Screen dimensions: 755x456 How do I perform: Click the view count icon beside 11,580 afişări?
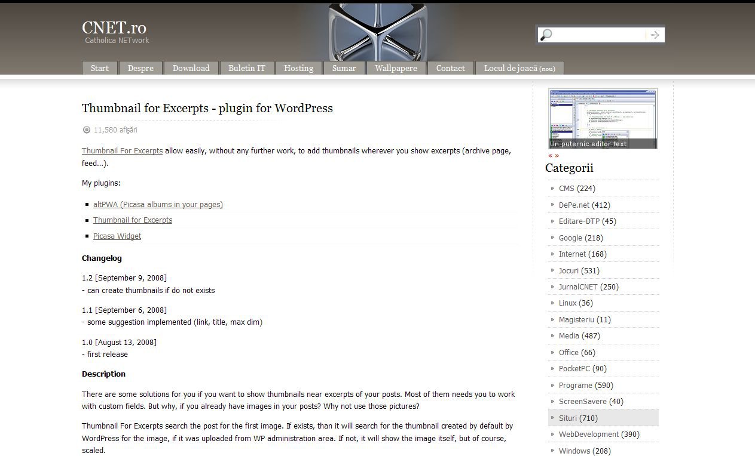coord(87,130)
